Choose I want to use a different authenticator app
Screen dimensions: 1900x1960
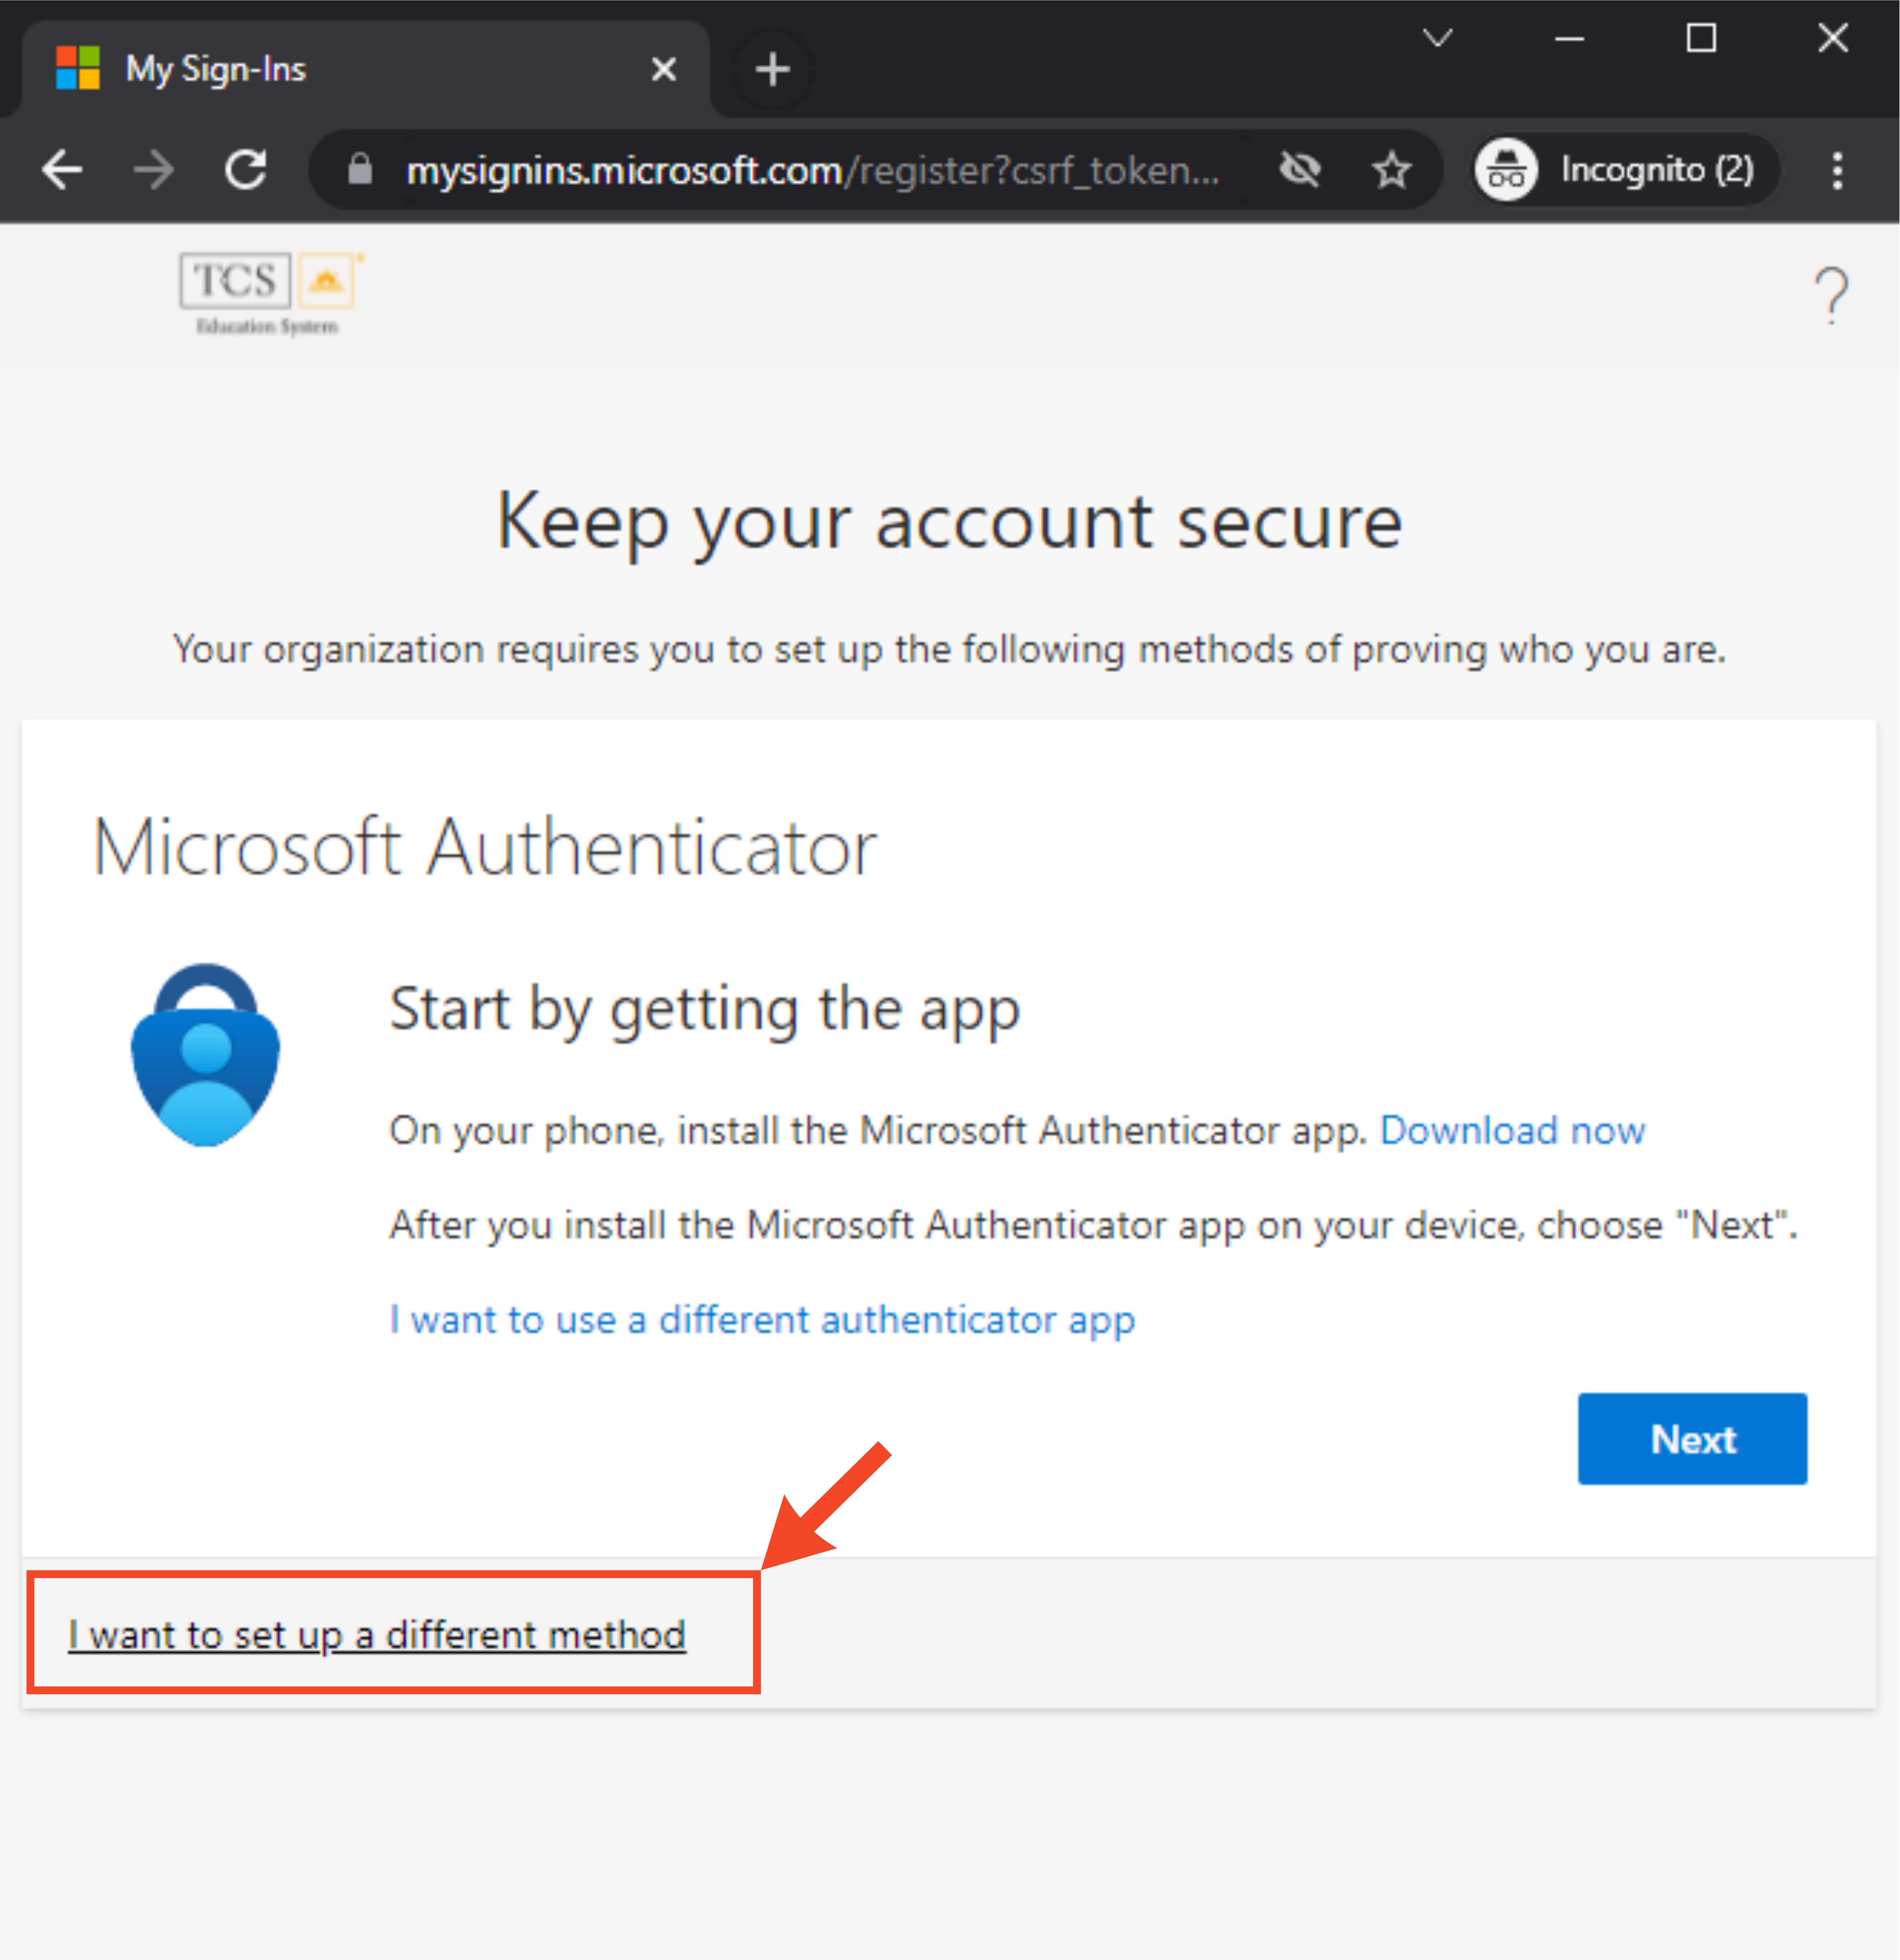pos(762,1320)
